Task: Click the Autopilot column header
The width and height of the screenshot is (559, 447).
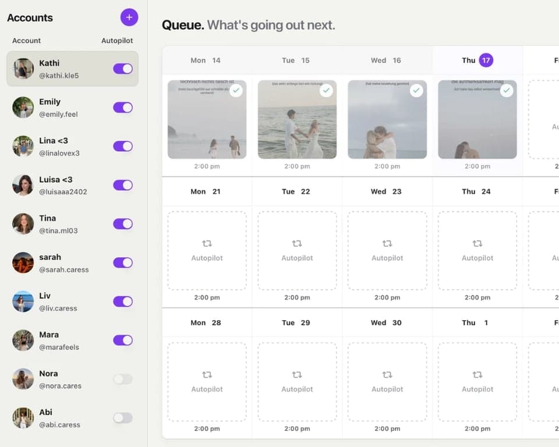Action: pyautogui.click(x=117, y=41)
